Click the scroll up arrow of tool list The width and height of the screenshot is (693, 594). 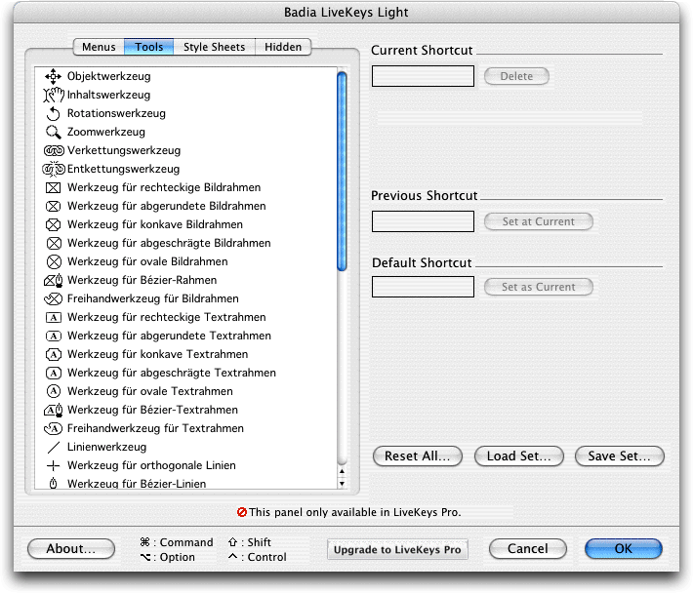[342, 471]
